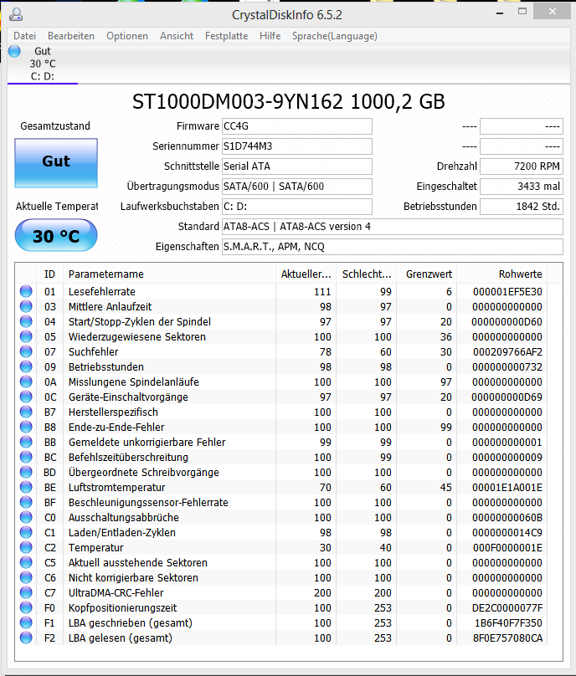This screenshot has width=576, height=676.
Task: Click status icon for Befehlszeitüberschreitung row
Action: pos(26,458)
